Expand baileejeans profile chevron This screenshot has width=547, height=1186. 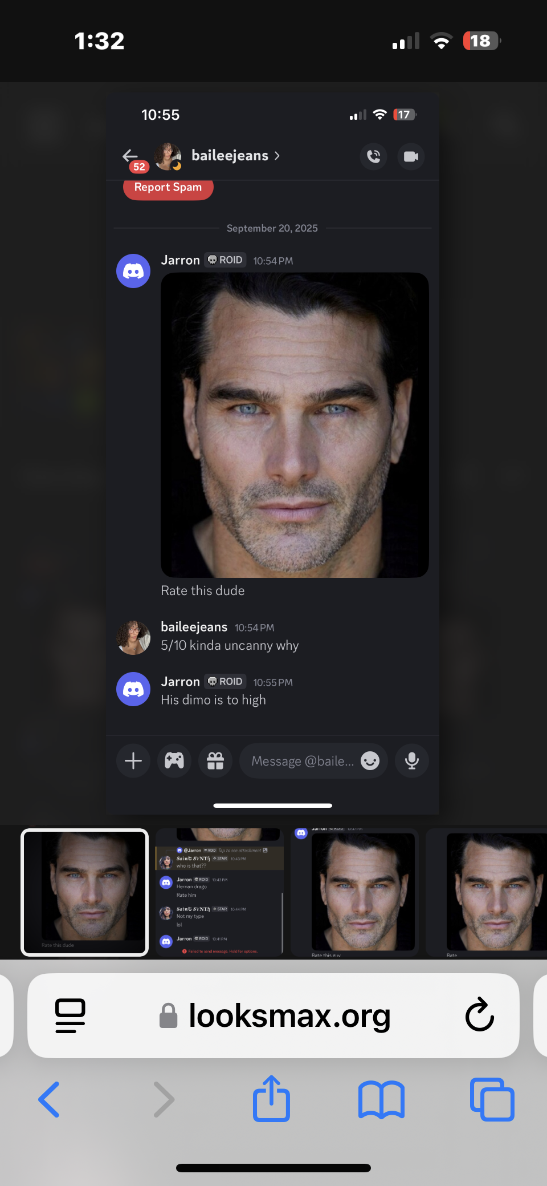point(277,156)
